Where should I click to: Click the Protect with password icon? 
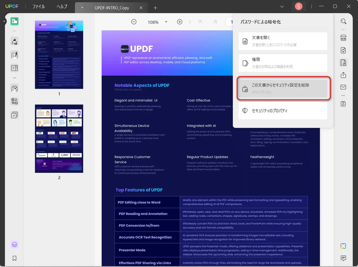pos(343,63)
